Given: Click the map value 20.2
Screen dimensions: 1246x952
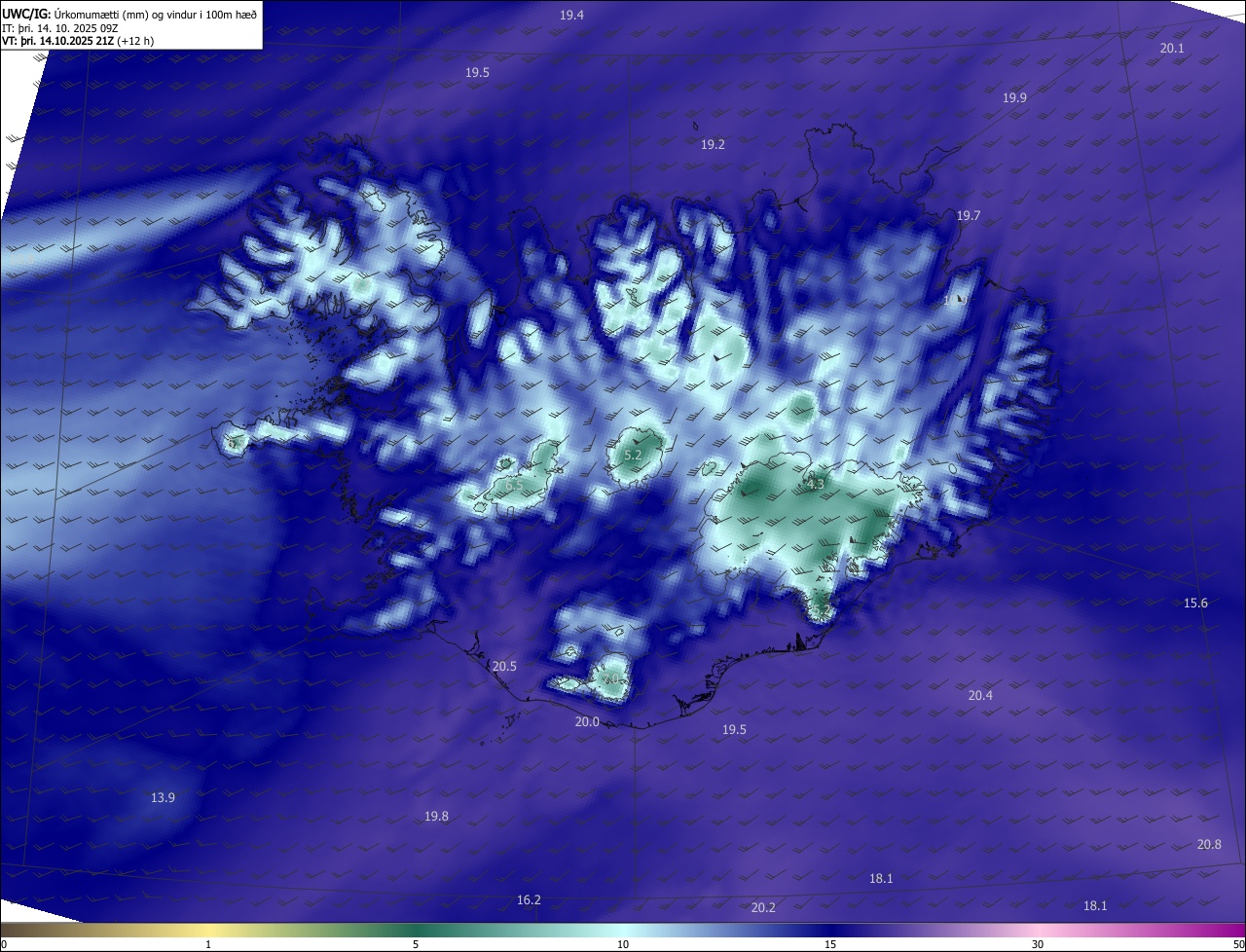Looking at the screenshot, I should (x=763, y=908).
